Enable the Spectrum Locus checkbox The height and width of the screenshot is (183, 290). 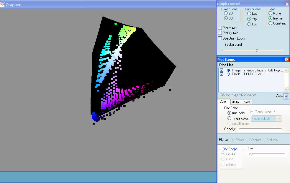tap(220, 38)
